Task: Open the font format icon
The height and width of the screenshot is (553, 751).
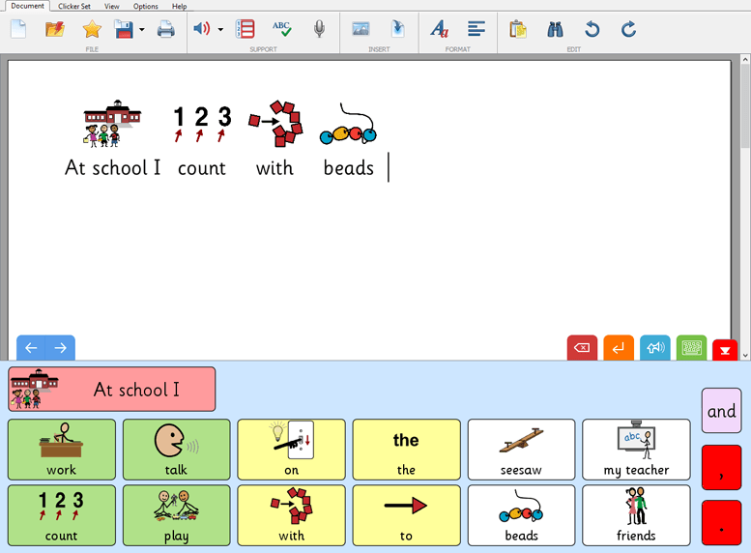Action: point(439,29)
